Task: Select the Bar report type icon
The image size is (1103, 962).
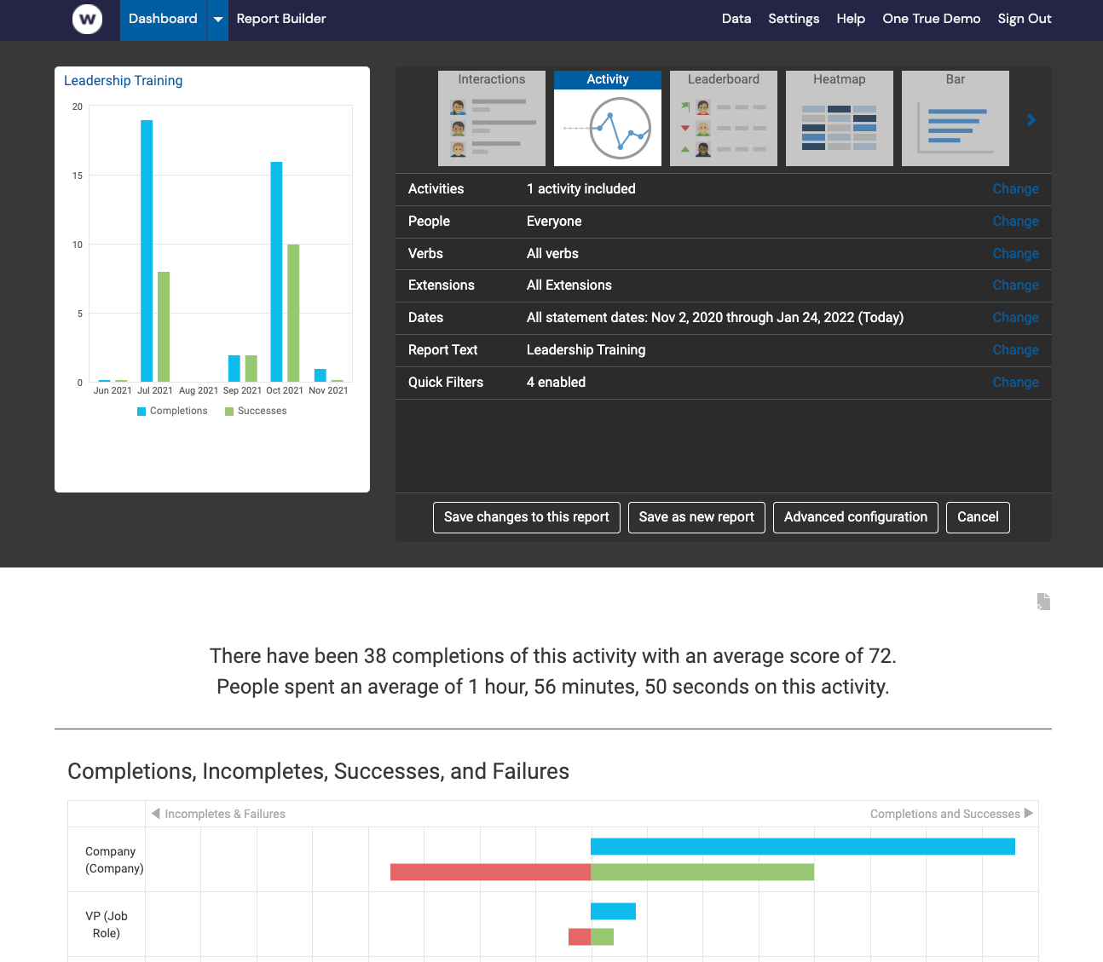Action: coord(955,118)
